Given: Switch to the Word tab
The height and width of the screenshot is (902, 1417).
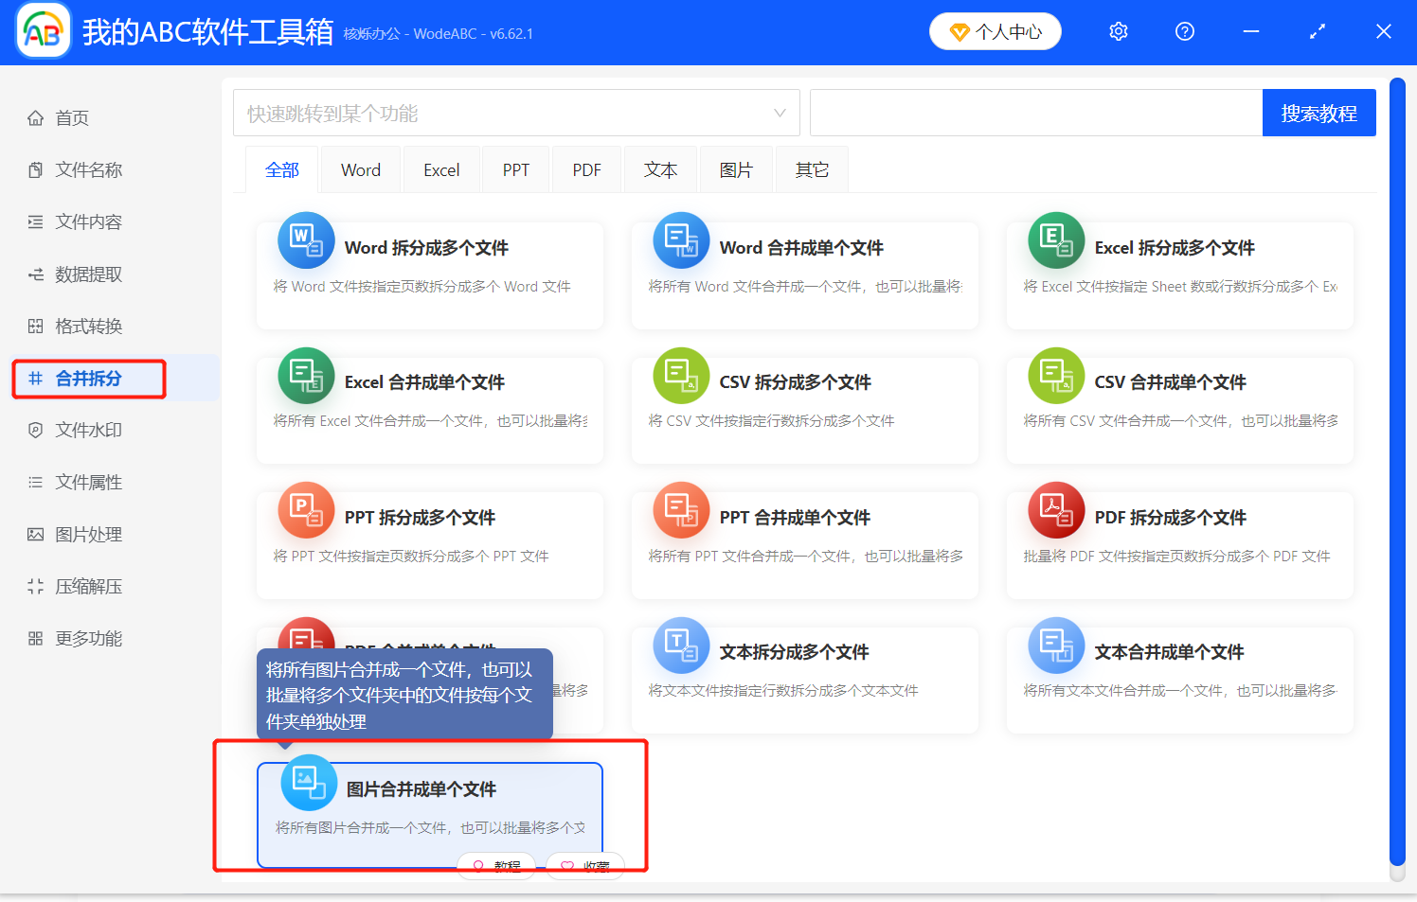Looking at the screenshot, I should pyautogui.click(x=360, y=168).
